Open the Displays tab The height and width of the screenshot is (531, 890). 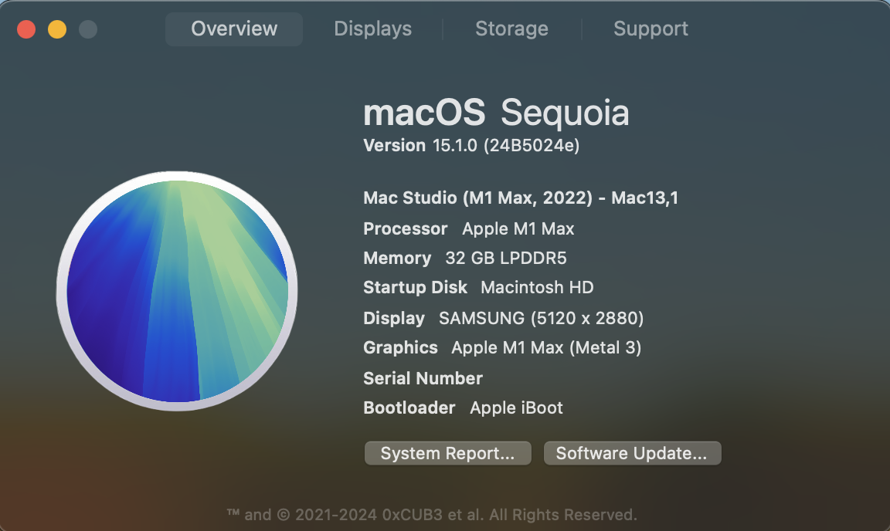click(x=372, y=29)
